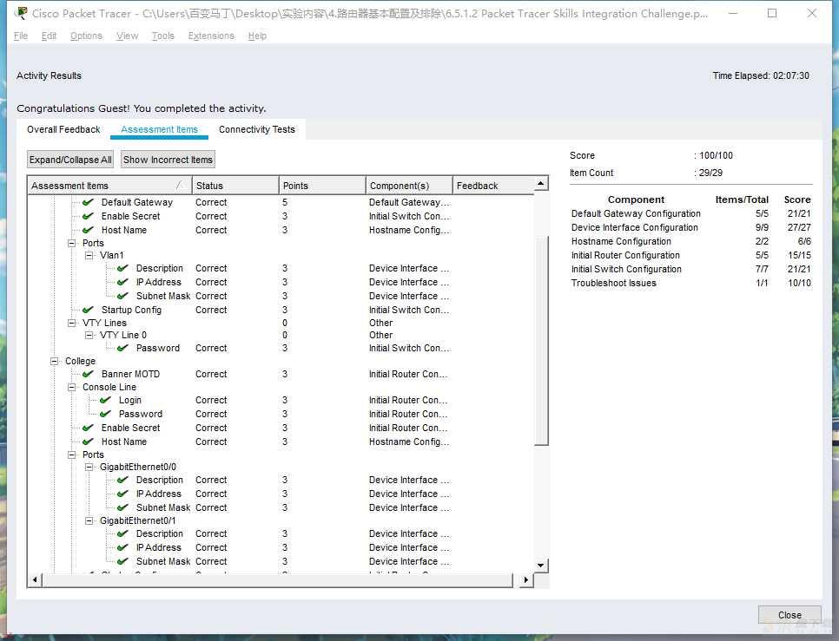
Task: Select Enable Secret row under College
Action: (x=281, y=428)
